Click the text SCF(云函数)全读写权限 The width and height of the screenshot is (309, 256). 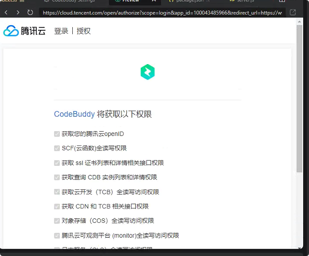(94, 148)
